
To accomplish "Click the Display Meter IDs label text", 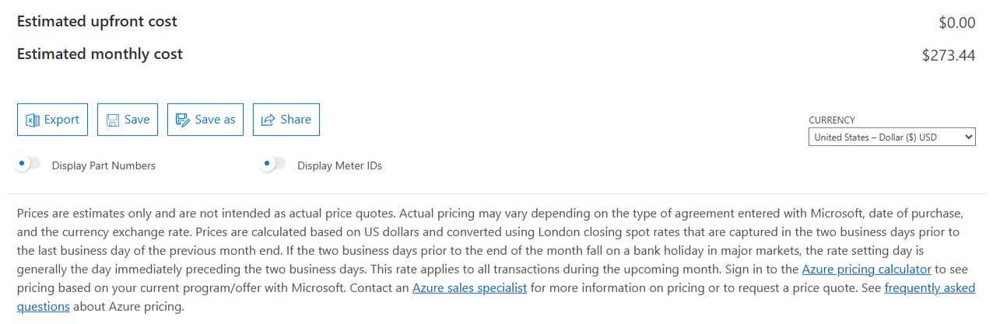I will click(339, 165).
